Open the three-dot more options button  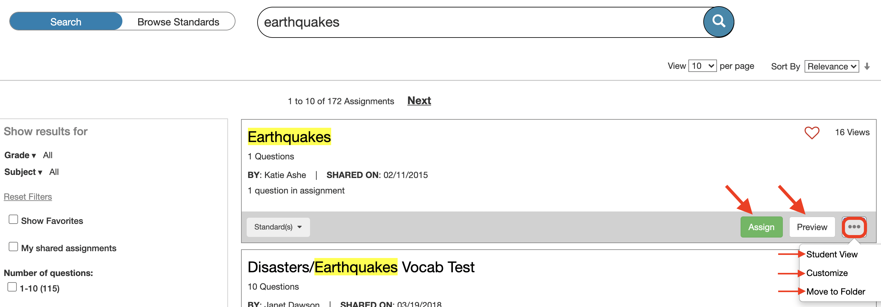point(854,227)
